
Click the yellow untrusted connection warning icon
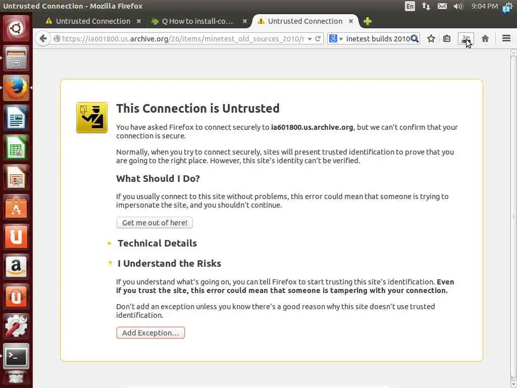92,117
